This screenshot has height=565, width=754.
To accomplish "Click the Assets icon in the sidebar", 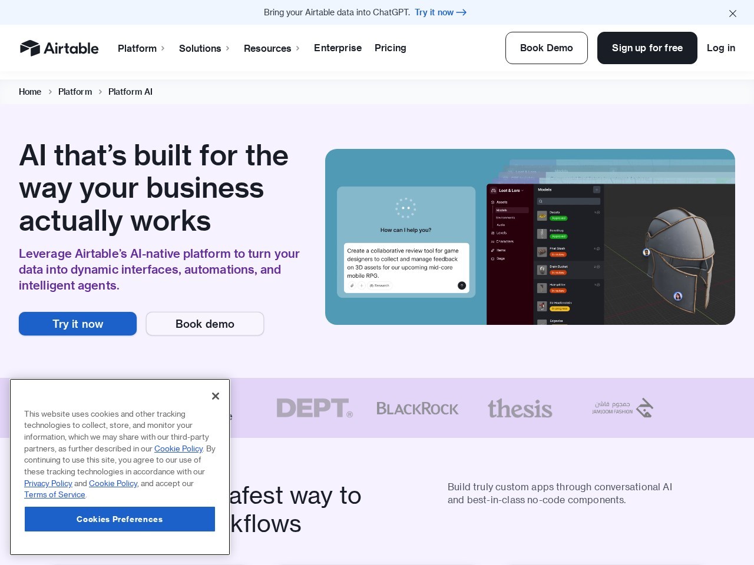I will pos(492,202).
